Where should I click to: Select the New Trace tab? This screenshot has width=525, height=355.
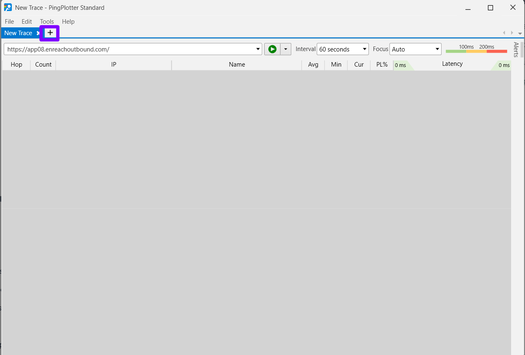pos(18,33)
